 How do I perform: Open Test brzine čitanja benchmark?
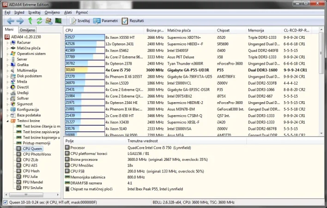pyautogui.click(x=42, y=126)
